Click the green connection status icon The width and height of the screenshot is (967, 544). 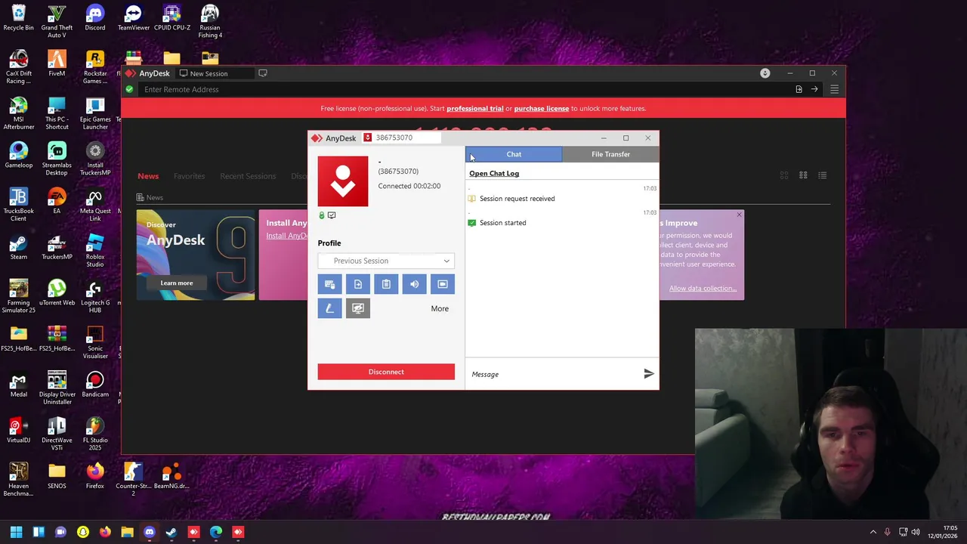(x=129, y=89)
